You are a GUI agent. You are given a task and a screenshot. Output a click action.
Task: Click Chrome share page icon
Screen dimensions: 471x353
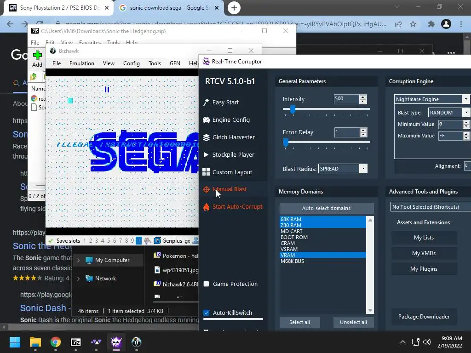click(398, 24)
